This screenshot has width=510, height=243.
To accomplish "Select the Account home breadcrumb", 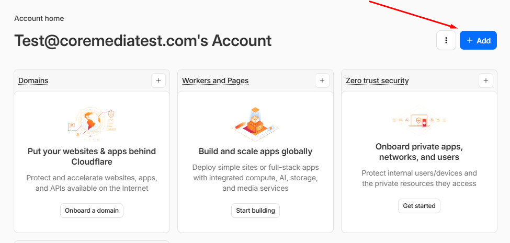I will pos(39,18).
